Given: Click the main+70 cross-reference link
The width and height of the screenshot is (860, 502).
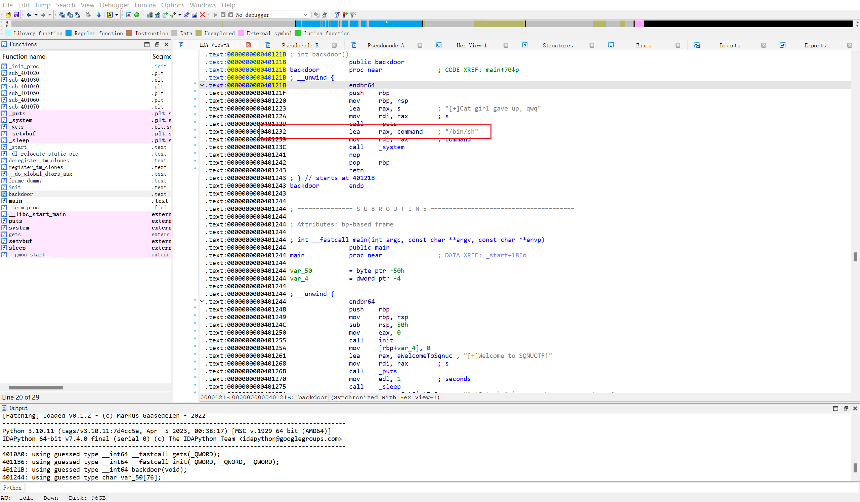Looking at the screenshot, I should pyautogui.click(x=502, y=70).
